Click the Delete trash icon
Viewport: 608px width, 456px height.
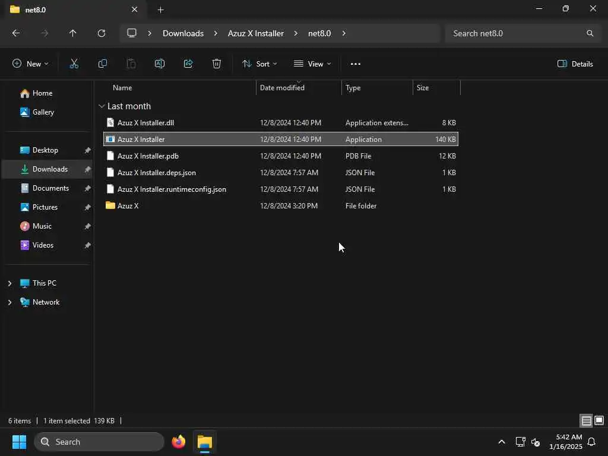(217, 64)
